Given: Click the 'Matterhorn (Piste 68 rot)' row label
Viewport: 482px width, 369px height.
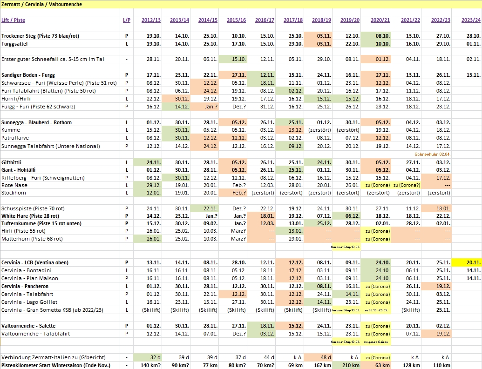Looking at the screenshot, I should pos(32,239).
